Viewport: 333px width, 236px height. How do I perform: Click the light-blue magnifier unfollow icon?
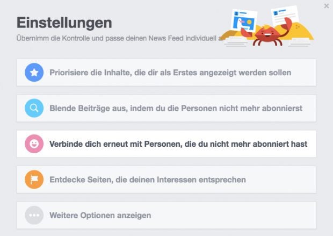tap(34, 108)
